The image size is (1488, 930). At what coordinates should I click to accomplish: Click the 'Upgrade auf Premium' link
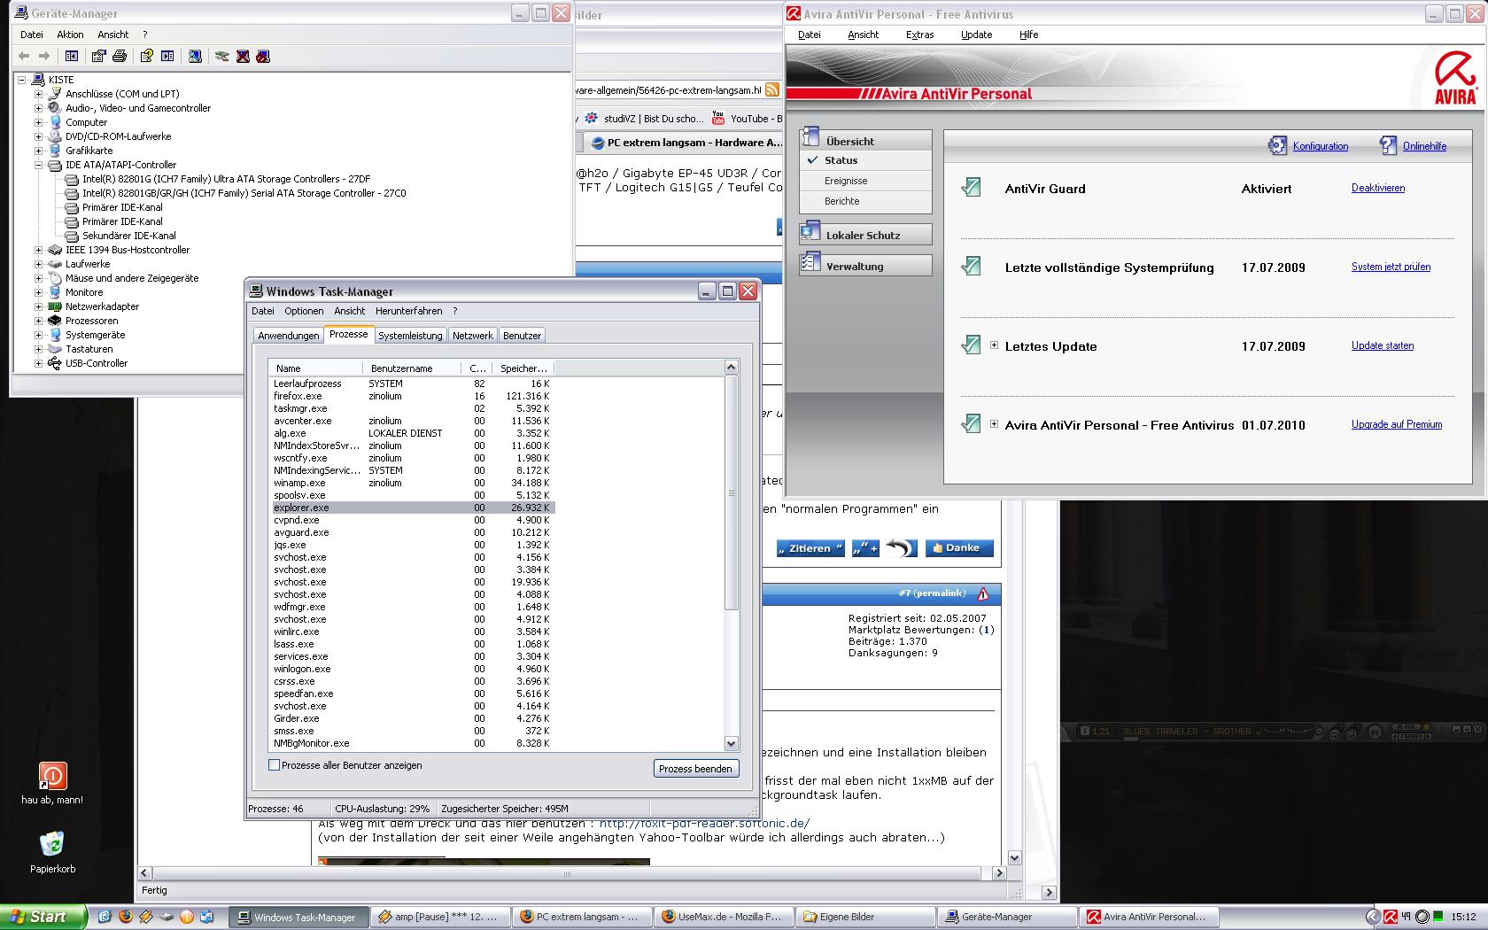point(1396,424)
